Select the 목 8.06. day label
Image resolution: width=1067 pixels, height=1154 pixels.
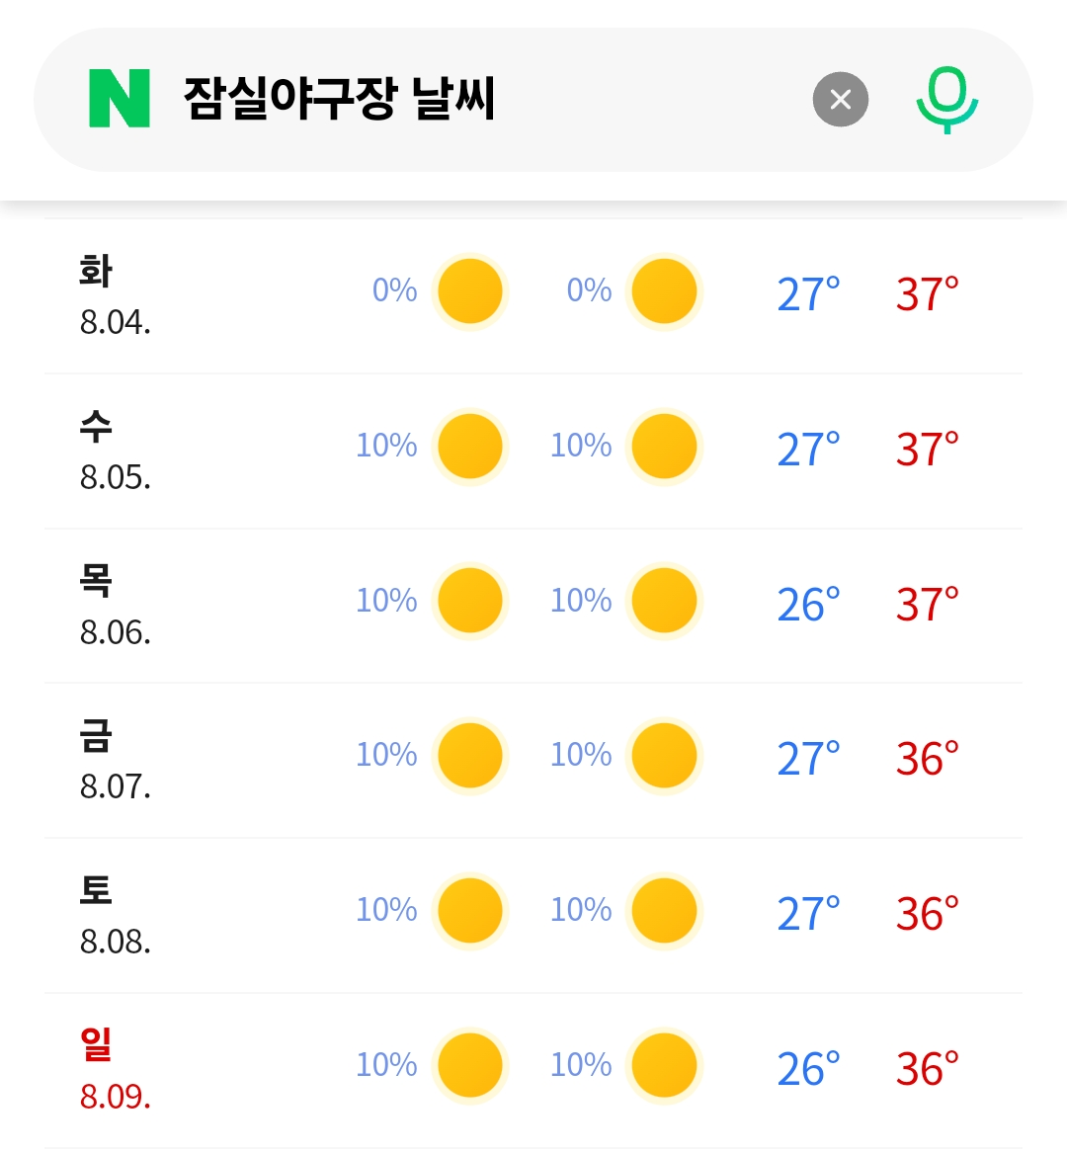[116, 606]
